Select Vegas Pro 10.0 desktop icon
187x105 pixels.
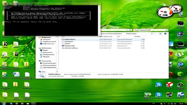[x=181, y=25]
